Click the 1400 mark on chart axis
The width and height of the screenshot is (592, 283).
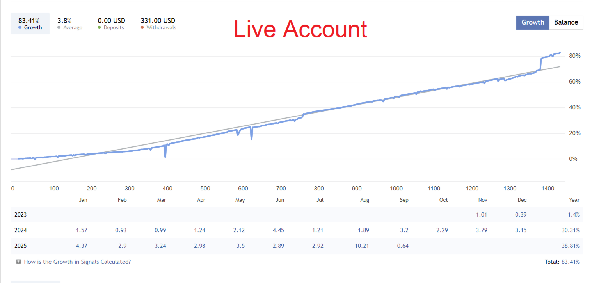tap(548, 189)
